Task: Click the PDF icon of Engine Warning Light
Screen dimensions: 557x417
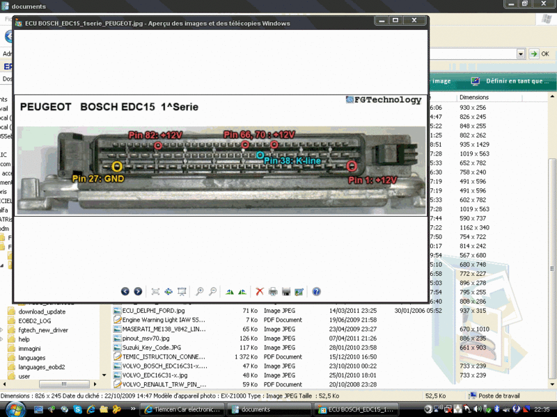Action: click(117, 320)
